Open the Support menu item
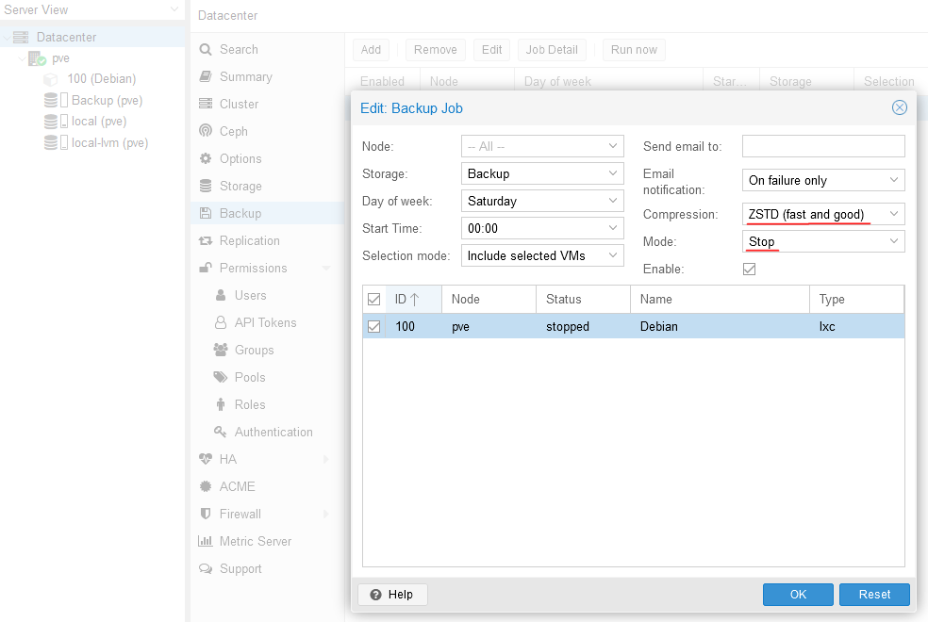 point(268,569)
